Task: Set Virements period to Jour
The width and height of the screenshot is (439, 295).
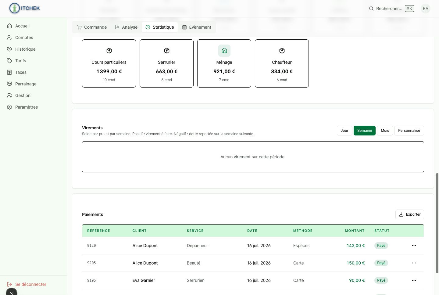Action: point(344,131)
